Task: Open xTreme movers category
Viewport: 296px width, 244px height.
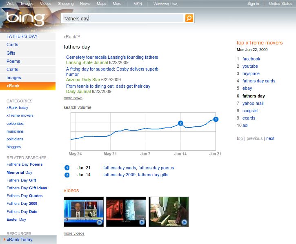Action: coord(20,115)
